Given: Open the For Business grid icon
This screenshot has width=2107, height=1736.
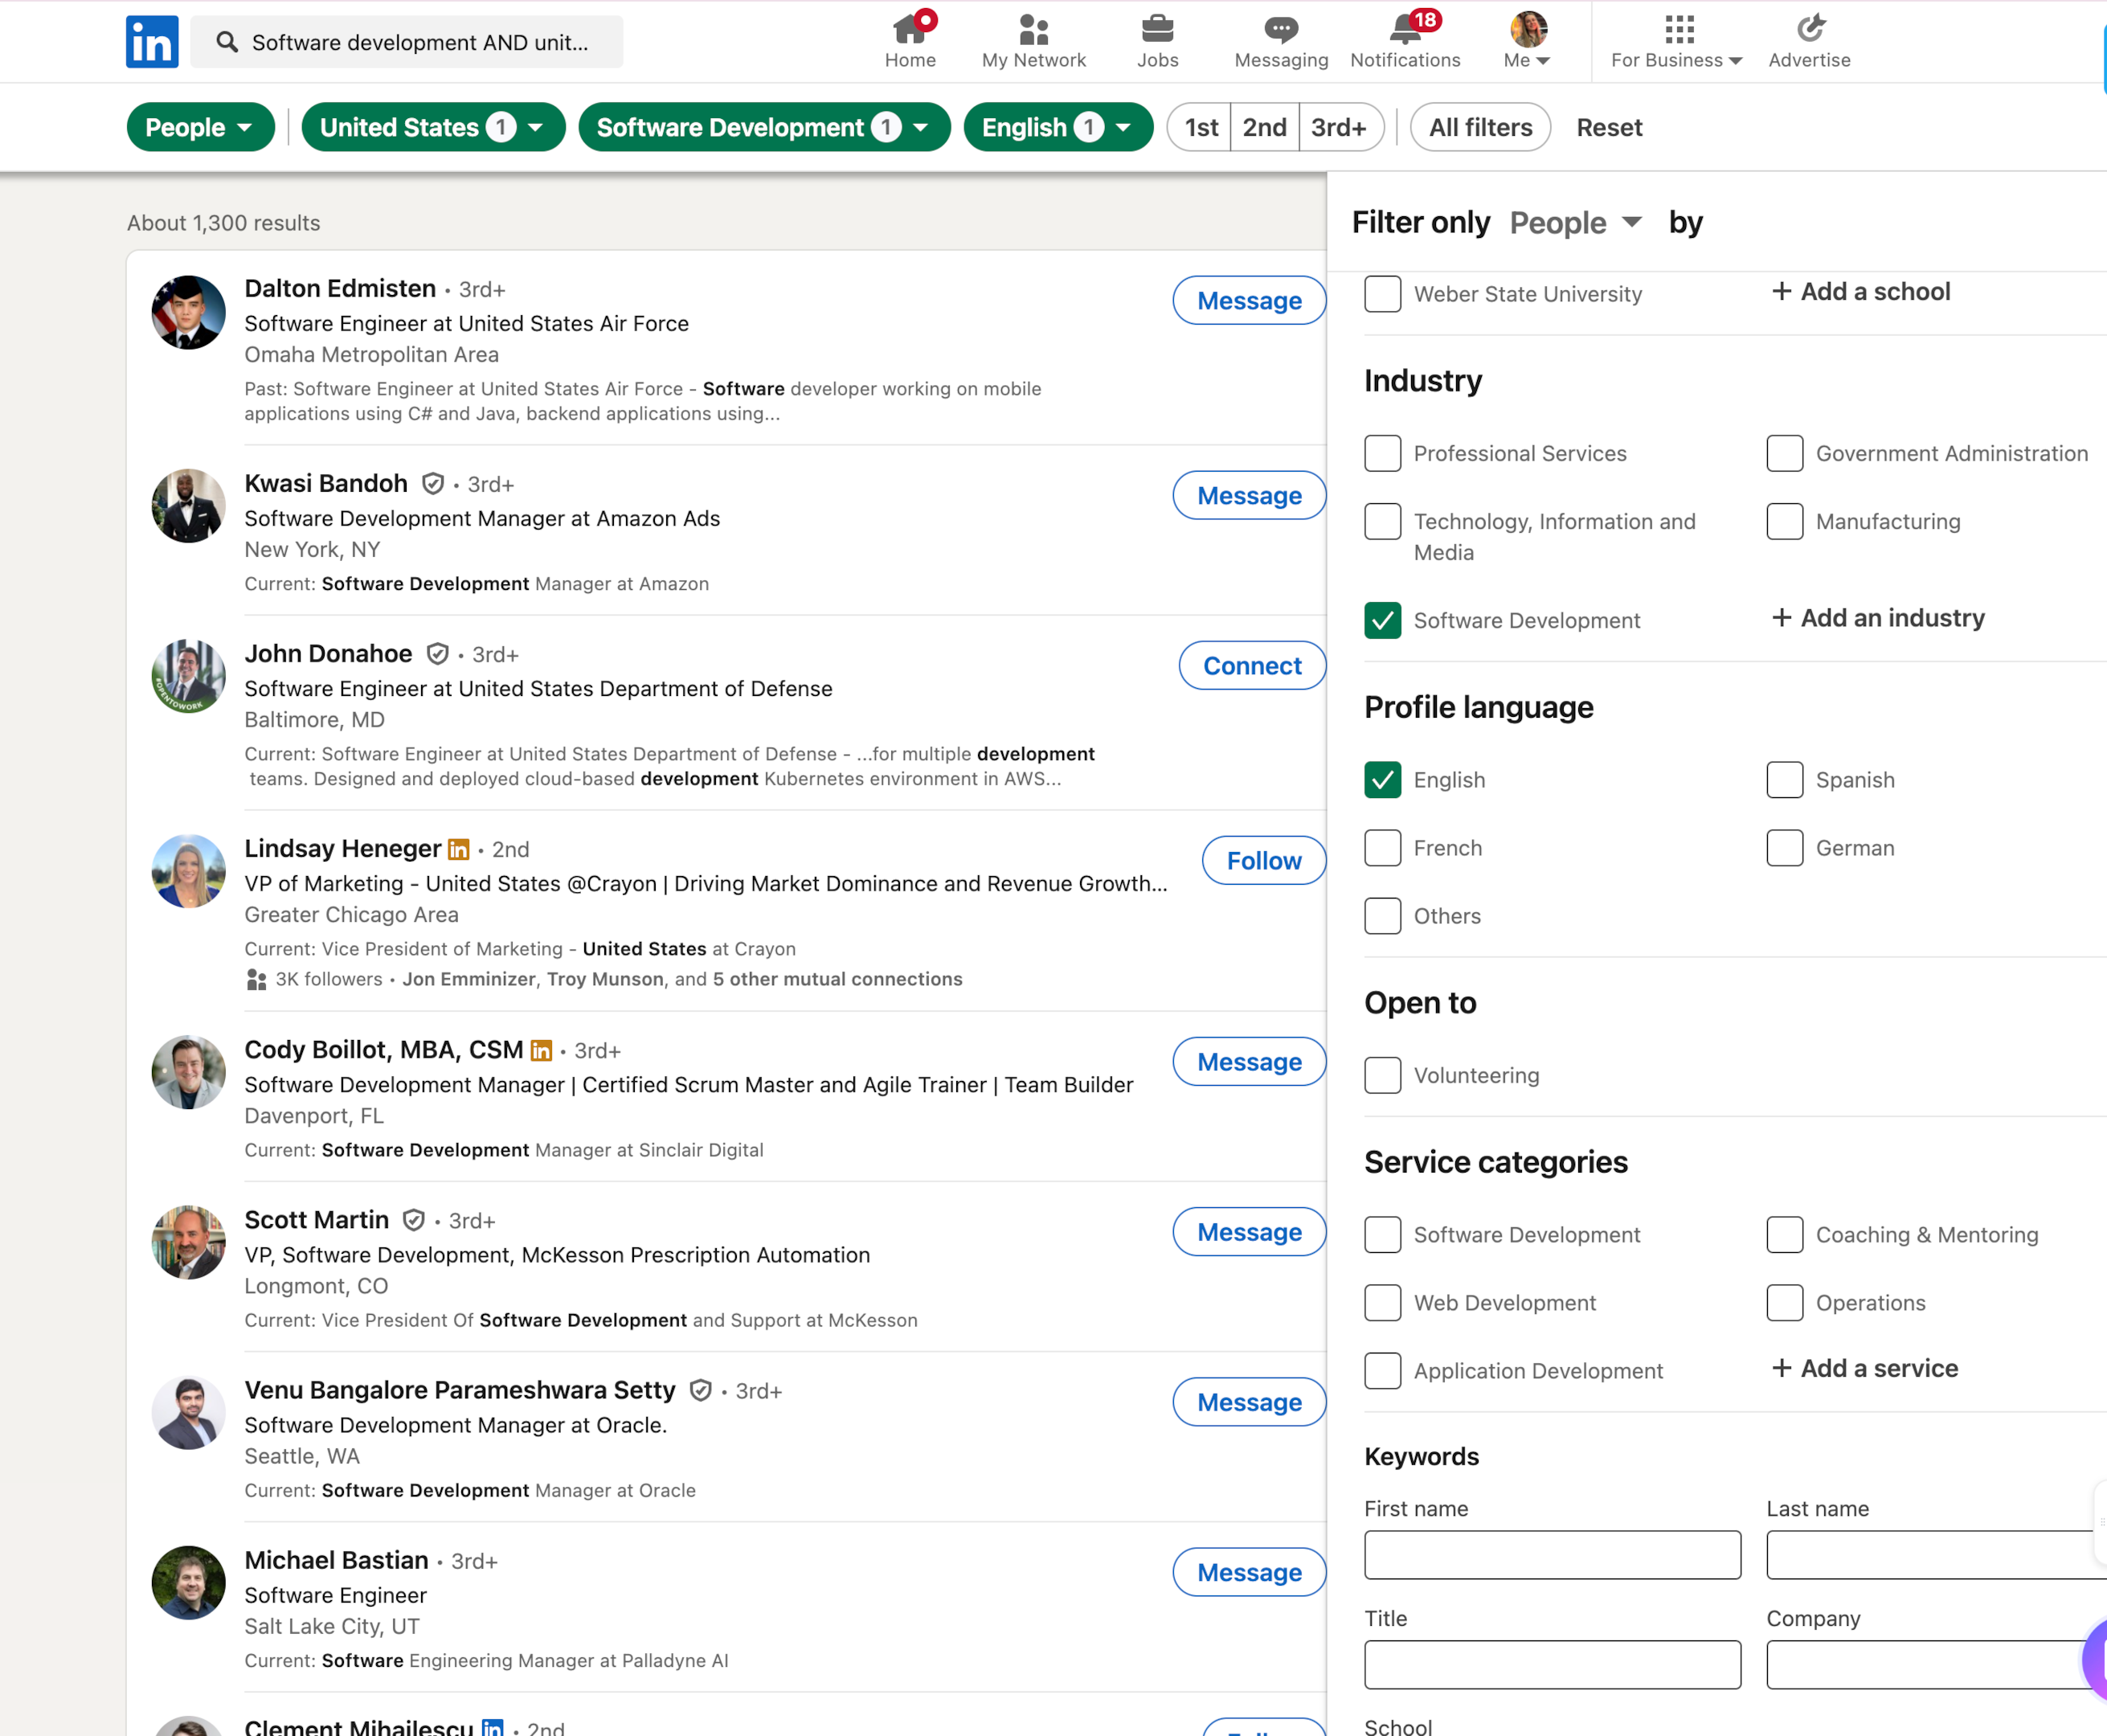Looking at the screenshot, I should click(1679, 29).
